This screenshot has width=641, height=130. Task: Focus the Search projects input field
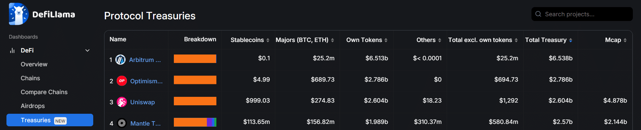[582, 14]
